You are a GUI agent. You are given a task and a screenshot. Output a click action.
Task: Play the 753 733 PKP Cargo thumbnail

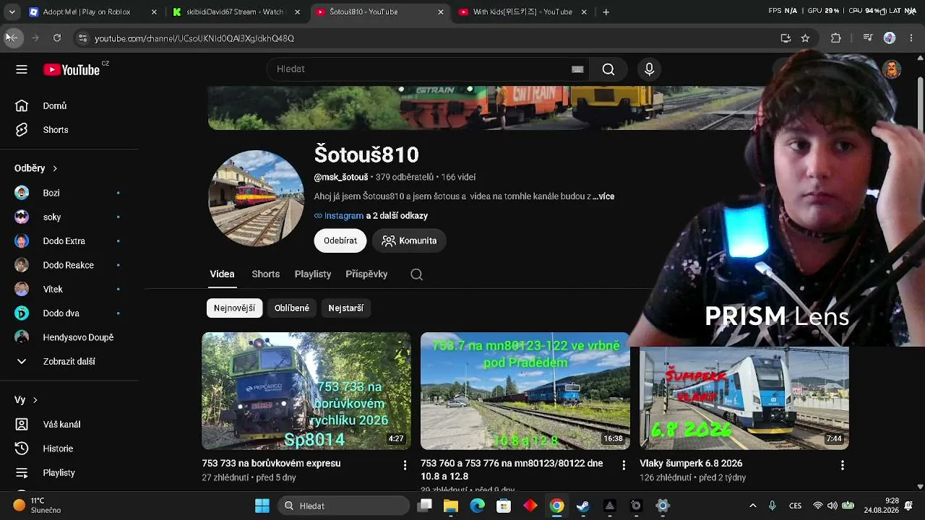306,391
